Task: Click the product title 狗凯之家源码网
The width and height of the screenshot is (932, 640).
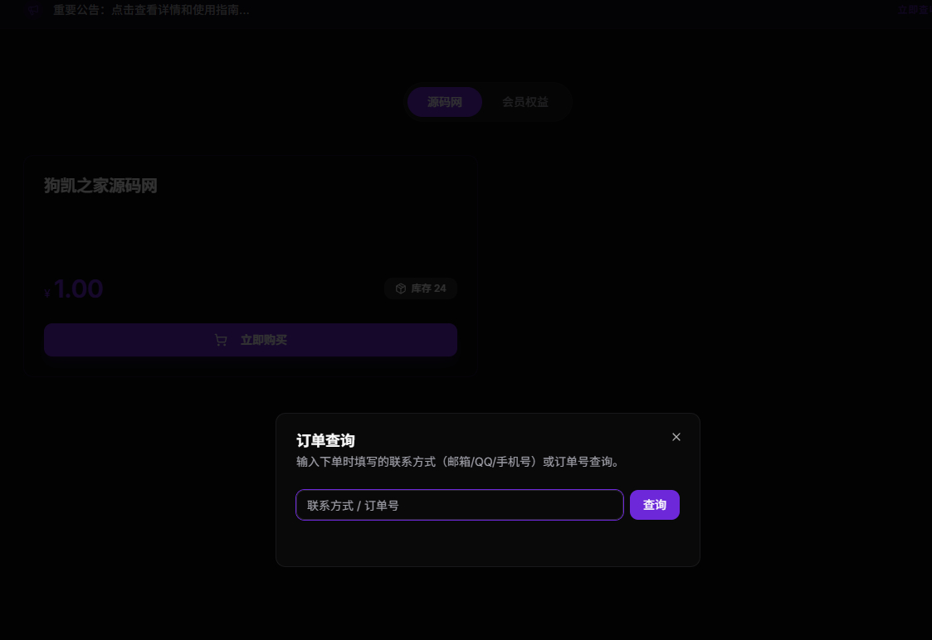Action: pos(99,186)
